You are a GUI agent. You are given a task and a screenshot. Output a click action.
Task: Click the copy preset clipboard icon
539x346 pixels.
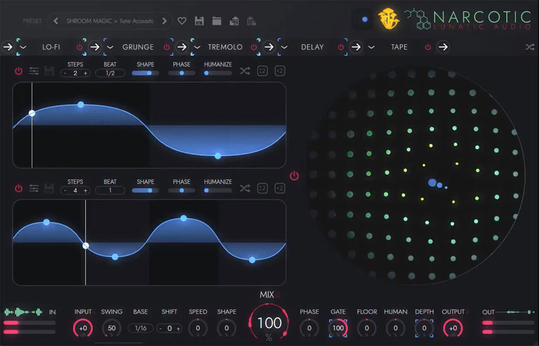(x=234, y=21)
